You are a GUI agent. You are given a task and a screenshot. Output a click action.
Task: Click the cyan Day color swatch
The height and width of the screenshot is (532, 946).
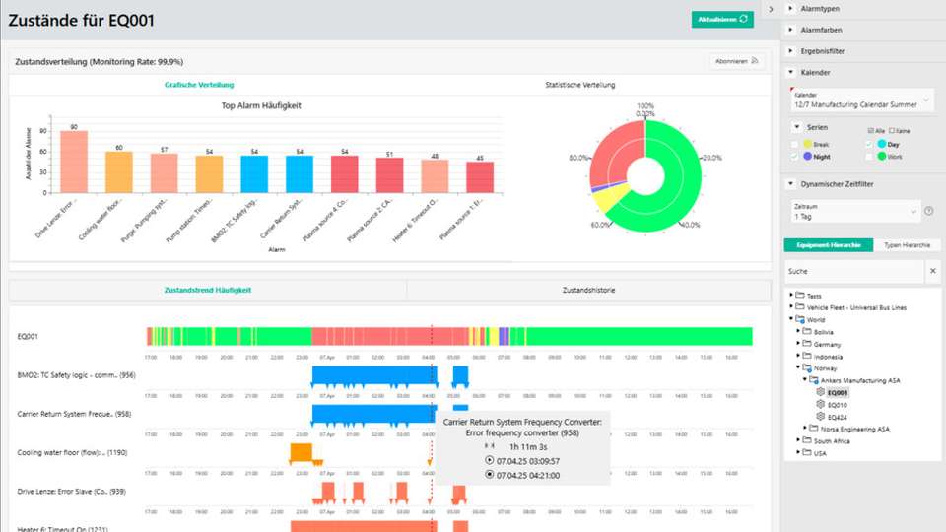pos(881,144)
